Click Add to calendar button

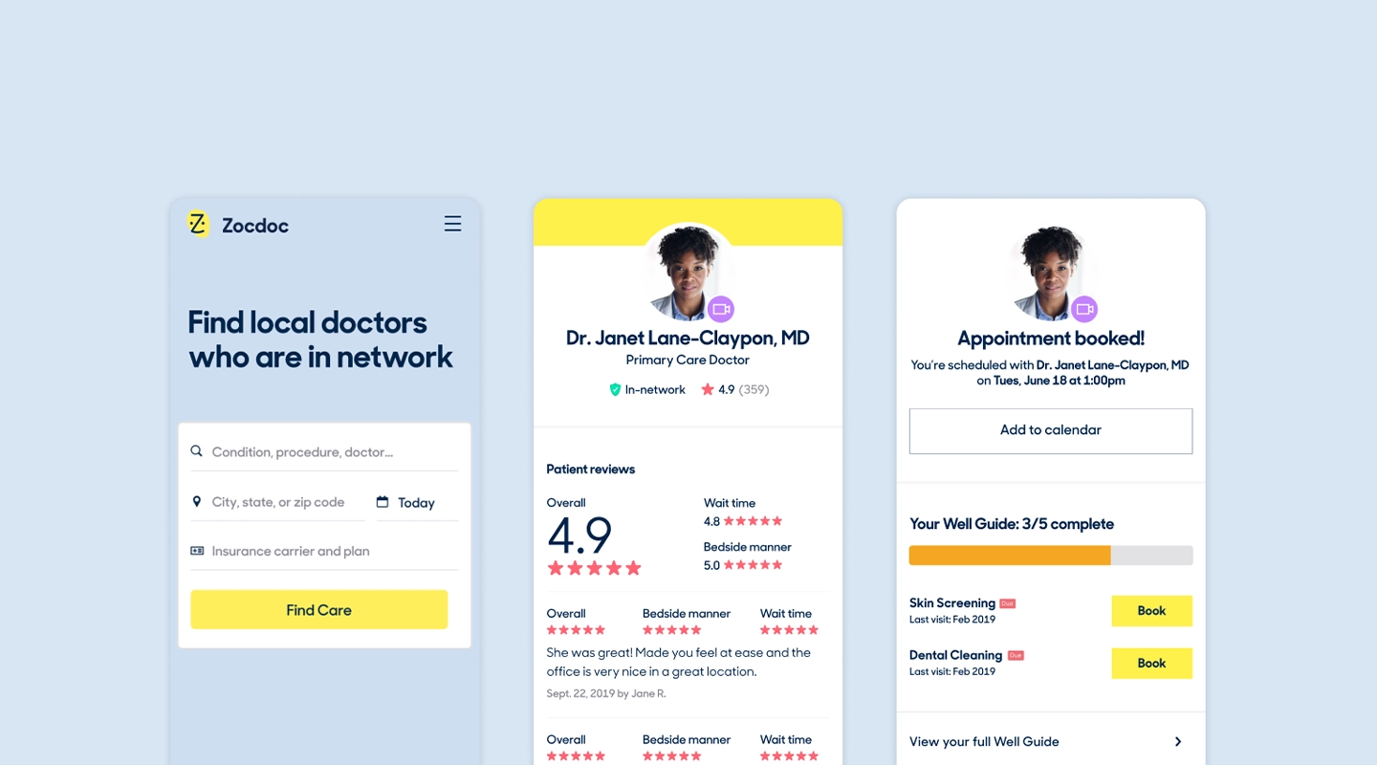(1051, 431)
